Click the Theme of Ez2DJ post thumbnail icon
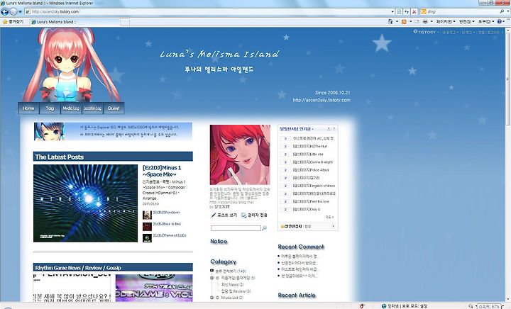The height and width of the screenshot is (309, 511). [x=147, y=238]
